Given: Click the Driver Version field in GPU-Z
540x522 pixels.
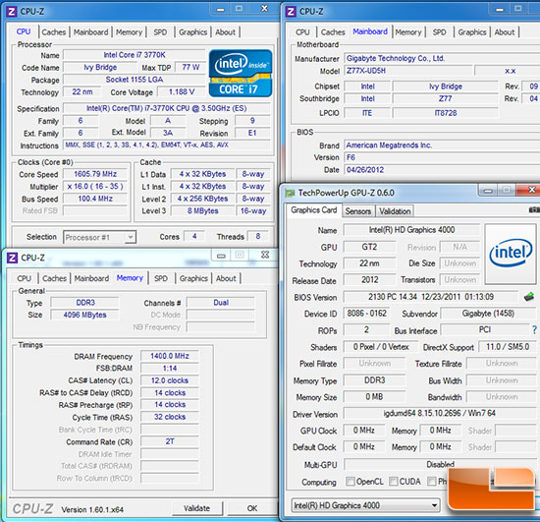Looking at the screenshot, I should pos(440,413).
